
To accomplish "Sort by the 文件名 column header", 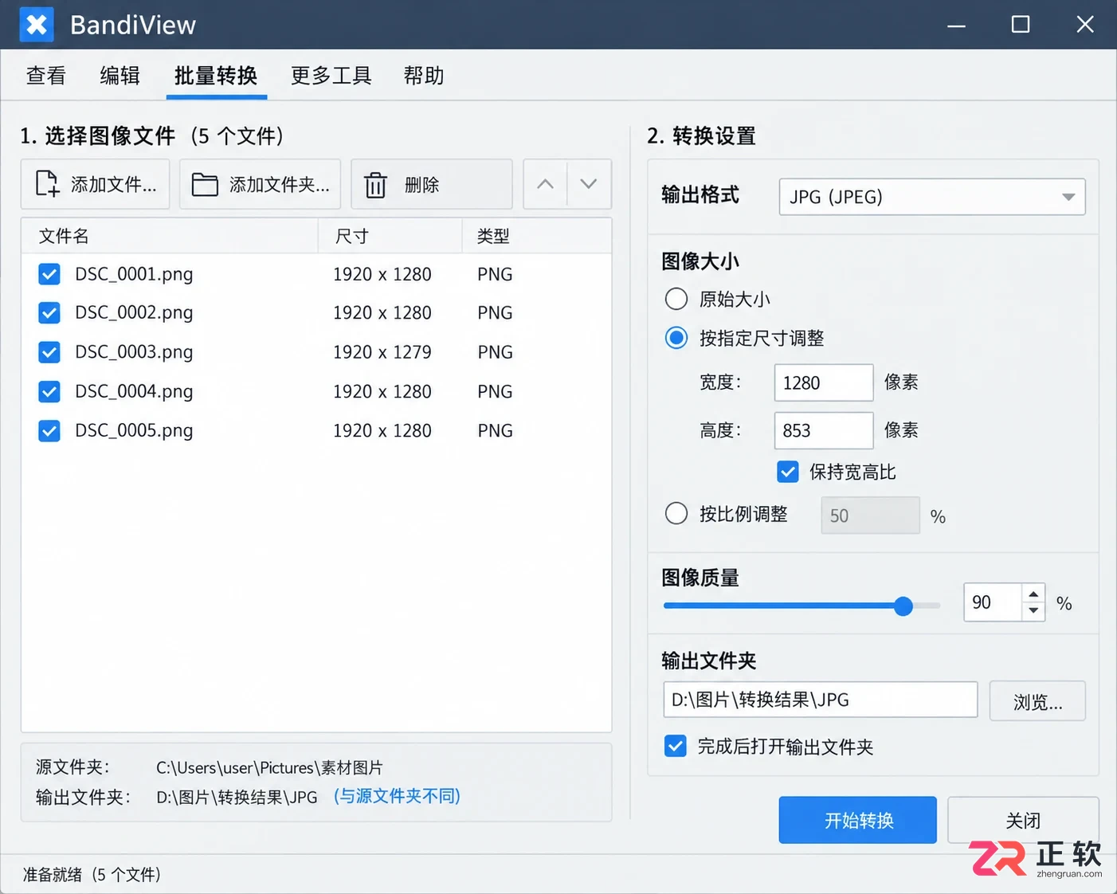I will point(170,236).
